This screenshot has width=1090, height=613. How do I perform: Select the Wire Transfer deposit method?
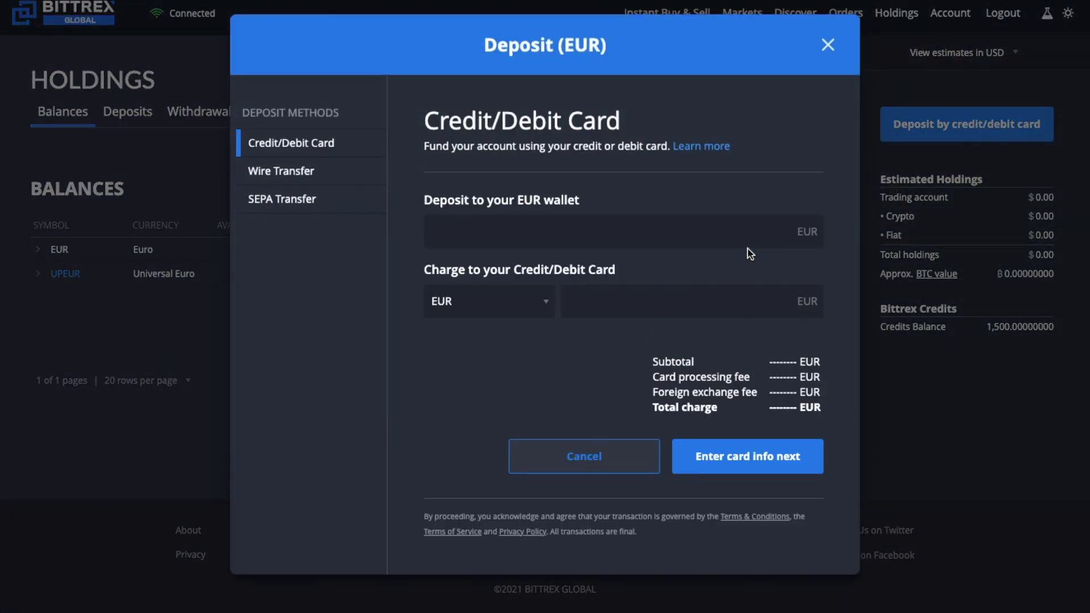click(x=281, y=171)
